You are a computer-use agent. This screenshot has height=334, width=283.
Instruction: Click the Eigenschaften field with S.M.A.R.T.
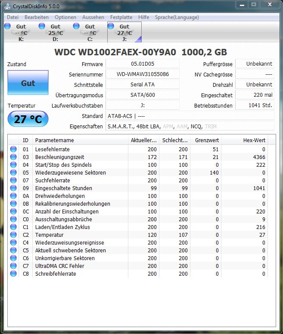tap(190, 126)
